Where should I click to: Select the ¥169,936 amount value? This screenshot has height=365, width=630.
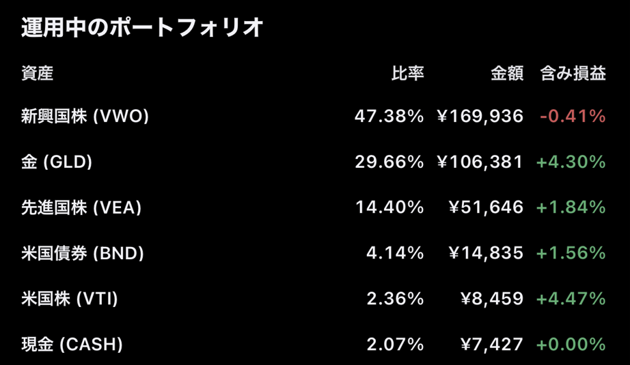(480, 117)
